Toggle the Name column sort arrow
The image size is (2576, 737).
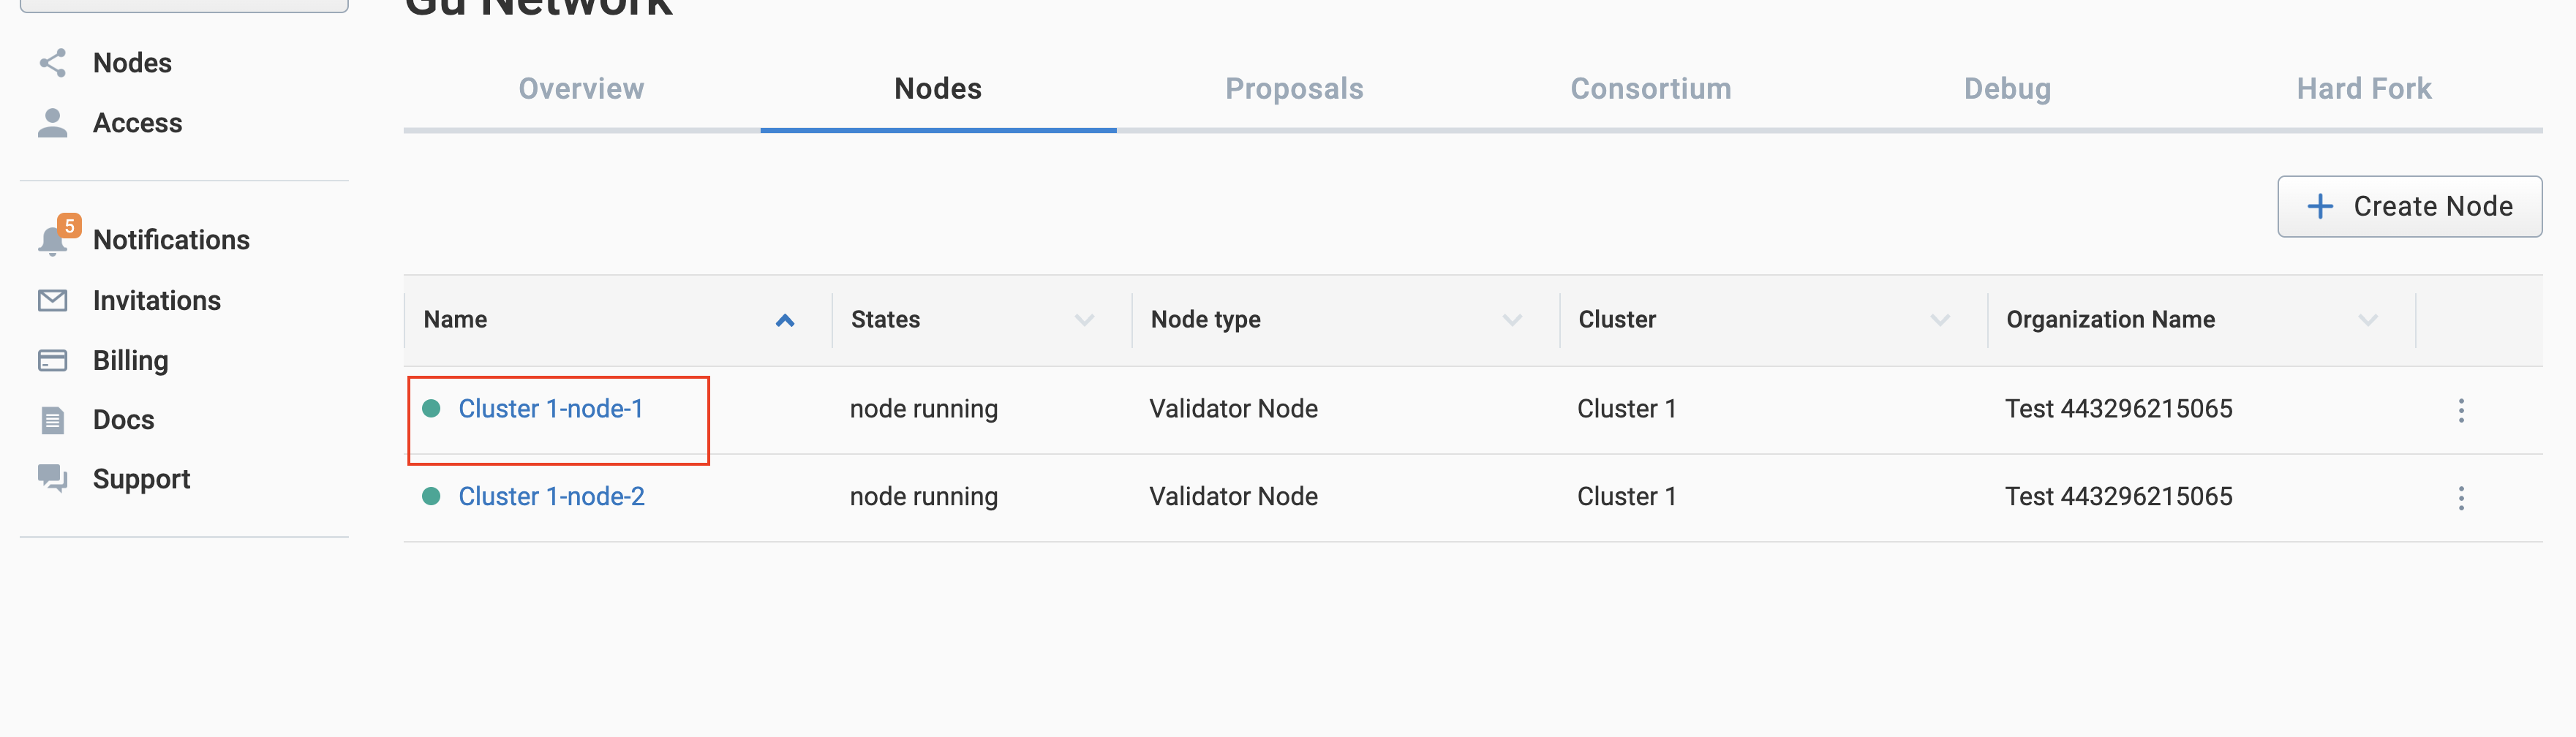click(785, 320)
